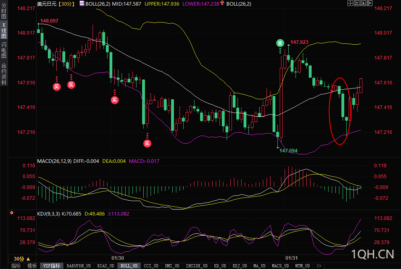The height and width of the screenshot is (269, 401).
Task: Click the shrink chart axis icon
Action: pyautogui.click(x=357, y=3)
